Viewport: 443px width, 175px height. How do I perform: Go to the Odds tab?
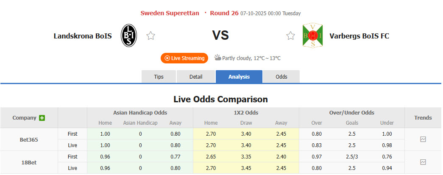(x=281, y=77)
